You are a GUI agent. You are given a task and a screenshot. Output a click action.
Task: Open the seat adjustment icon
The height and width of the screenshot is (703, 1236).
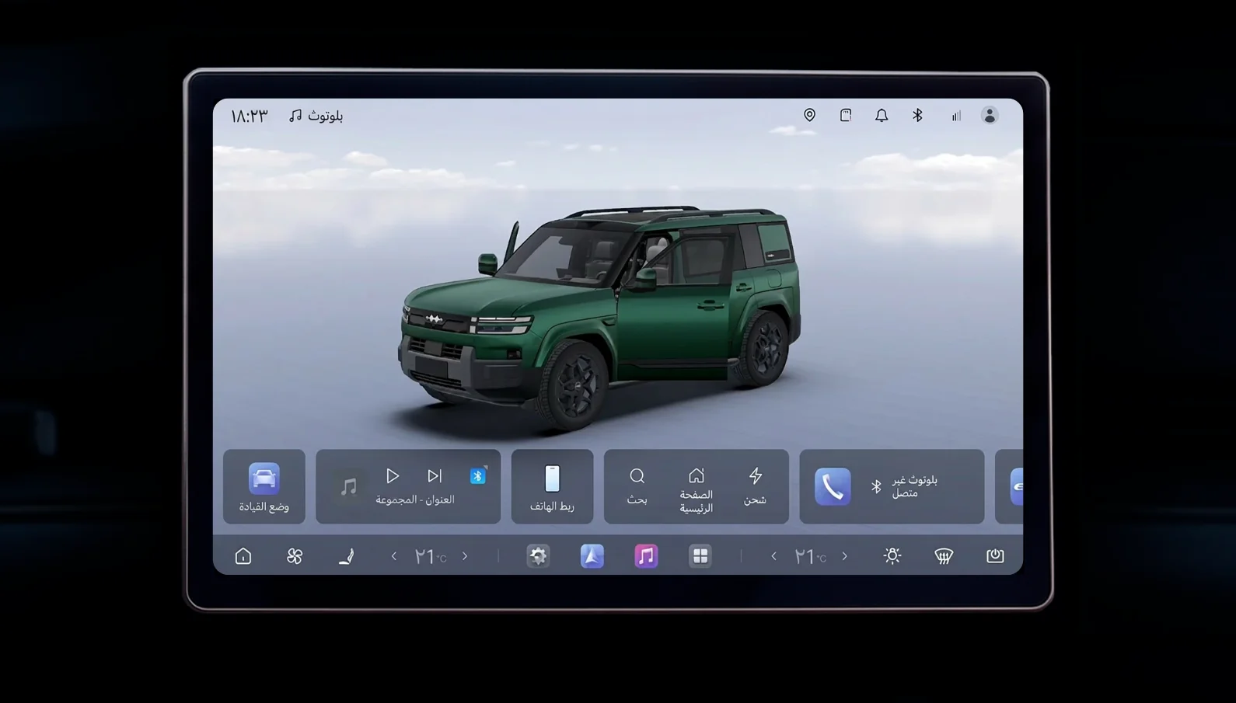pos(347,556)
